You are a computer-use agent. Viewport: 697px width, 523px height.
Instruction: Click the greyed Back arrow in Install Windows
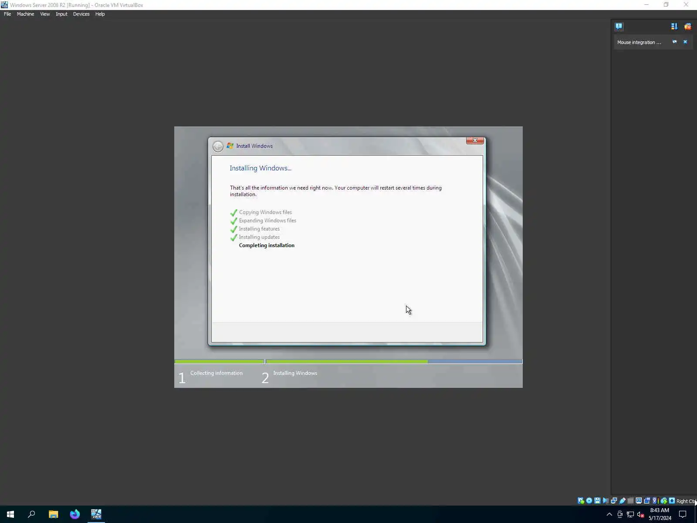click(218, 146)
